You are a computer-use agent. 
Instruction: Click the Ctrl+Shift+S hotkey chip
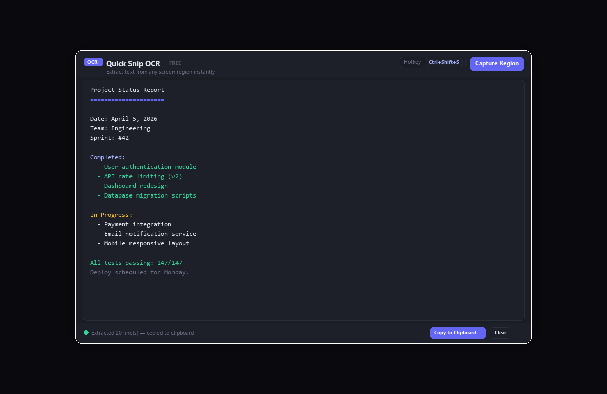click(x=444, y=62)
